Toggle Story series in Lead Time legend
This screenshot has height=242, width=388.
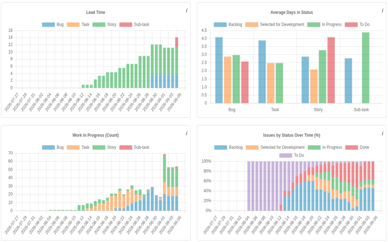click(104, 25)
